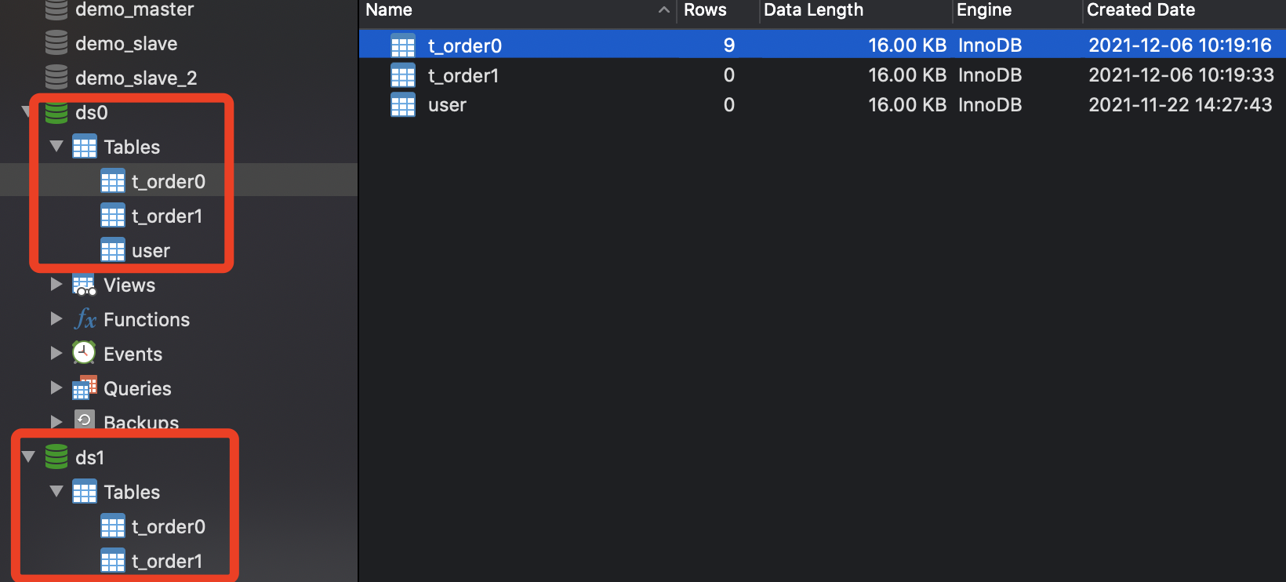Click the ds1 database icon
Viewport: 1286px width, 582px height.
coord(56,457)
